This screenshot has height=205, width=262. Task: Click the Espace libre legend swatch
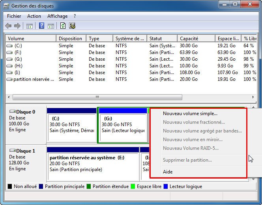click(133, 186)
